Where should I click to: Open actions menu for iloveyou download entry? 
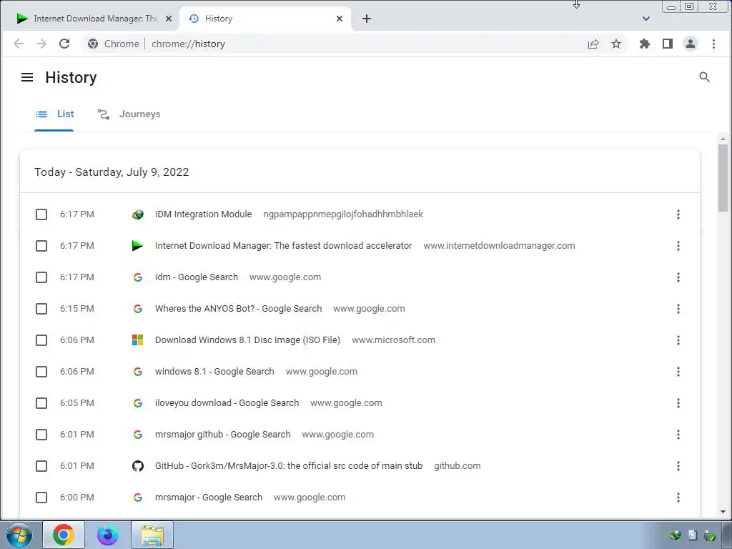[x=678, y=403]
